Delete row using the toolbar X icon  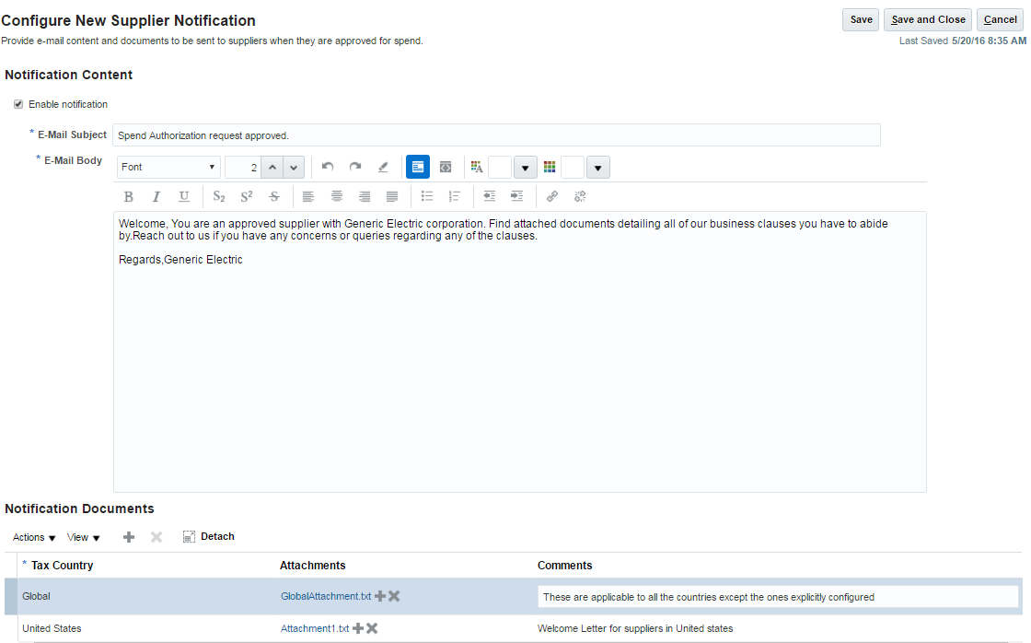[x=156, y=537]
